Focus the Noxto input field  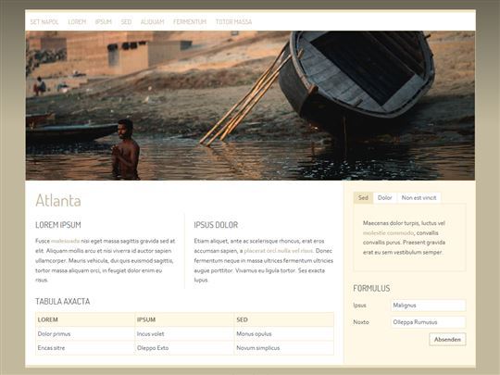pos(429,322)
